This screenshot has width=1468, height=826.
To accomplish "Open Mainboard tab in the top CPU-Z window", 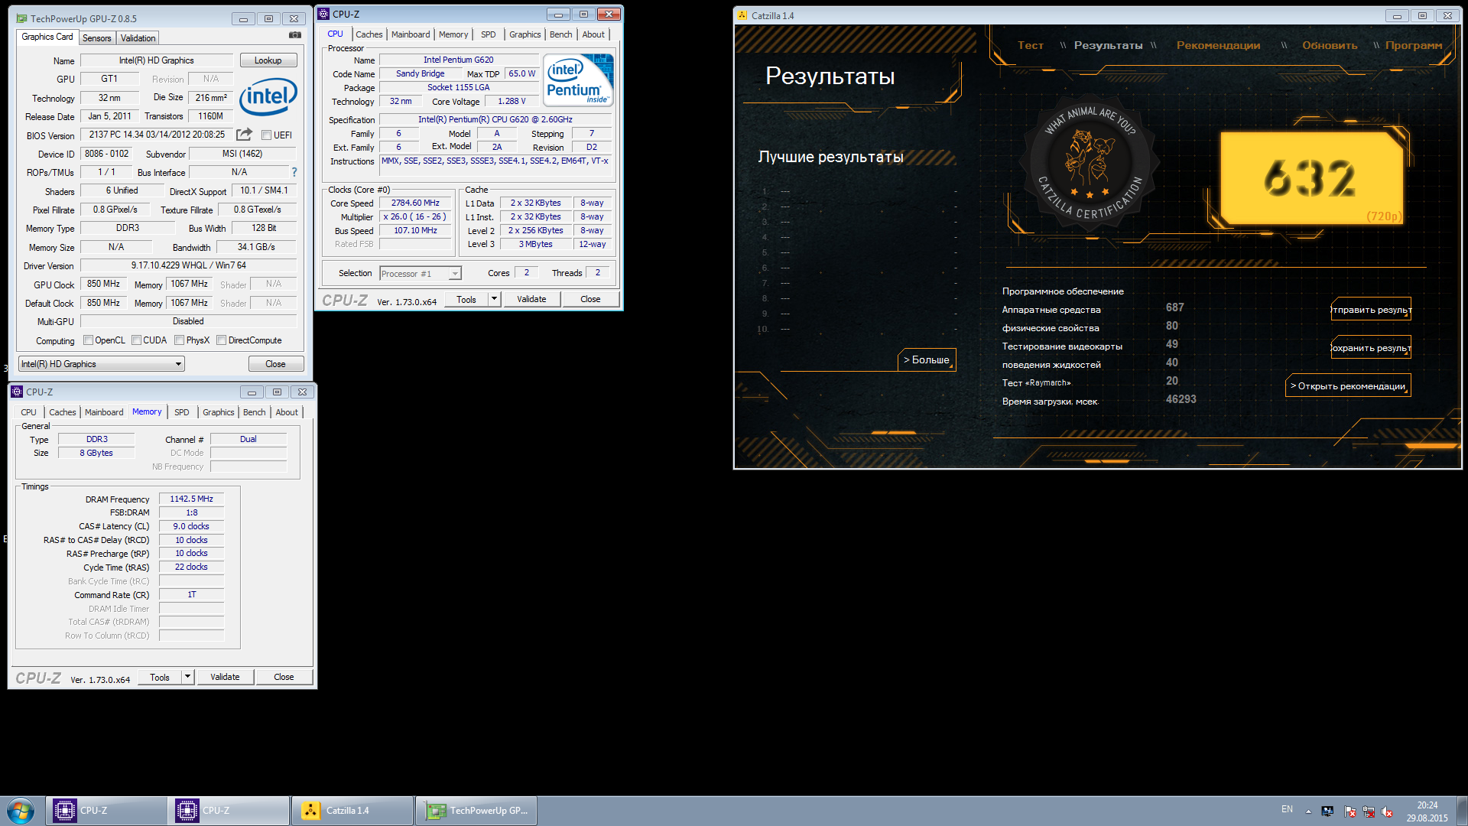I will 411,34.
